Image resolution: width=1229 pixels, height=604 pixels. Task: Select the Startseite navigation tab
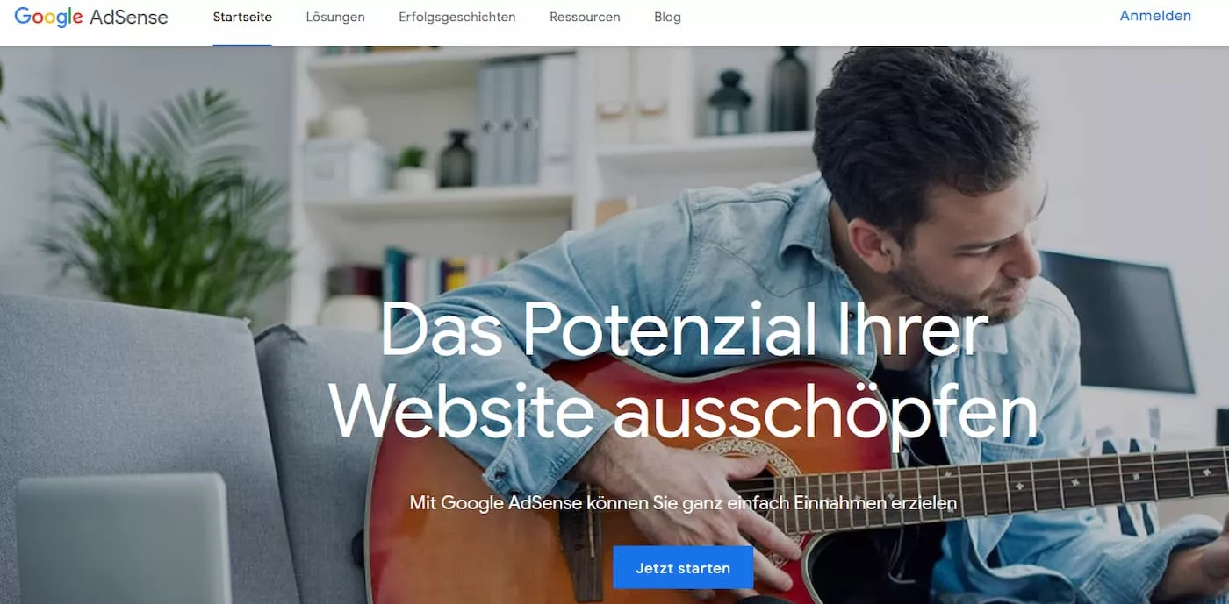pos(242,18)
